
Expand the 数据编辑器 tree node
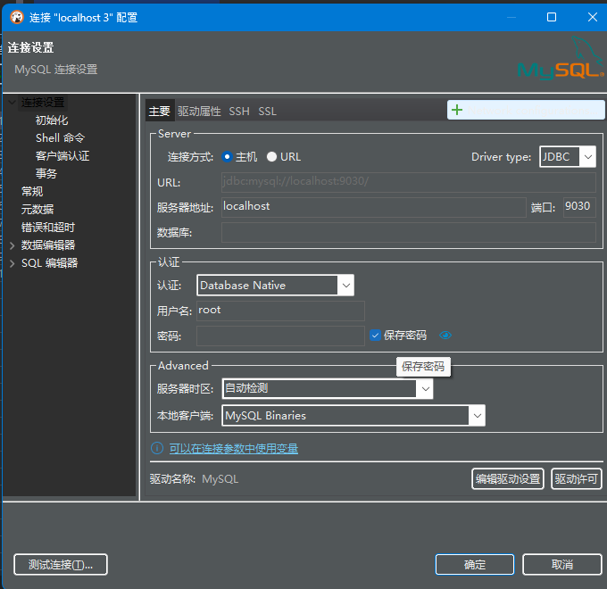tap(12, 245)
